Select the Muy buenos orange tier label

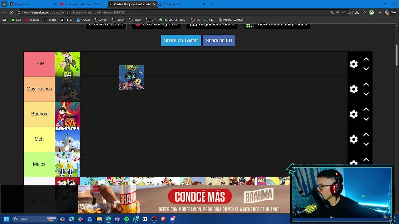pyautogui.click(x=39, y=89)
